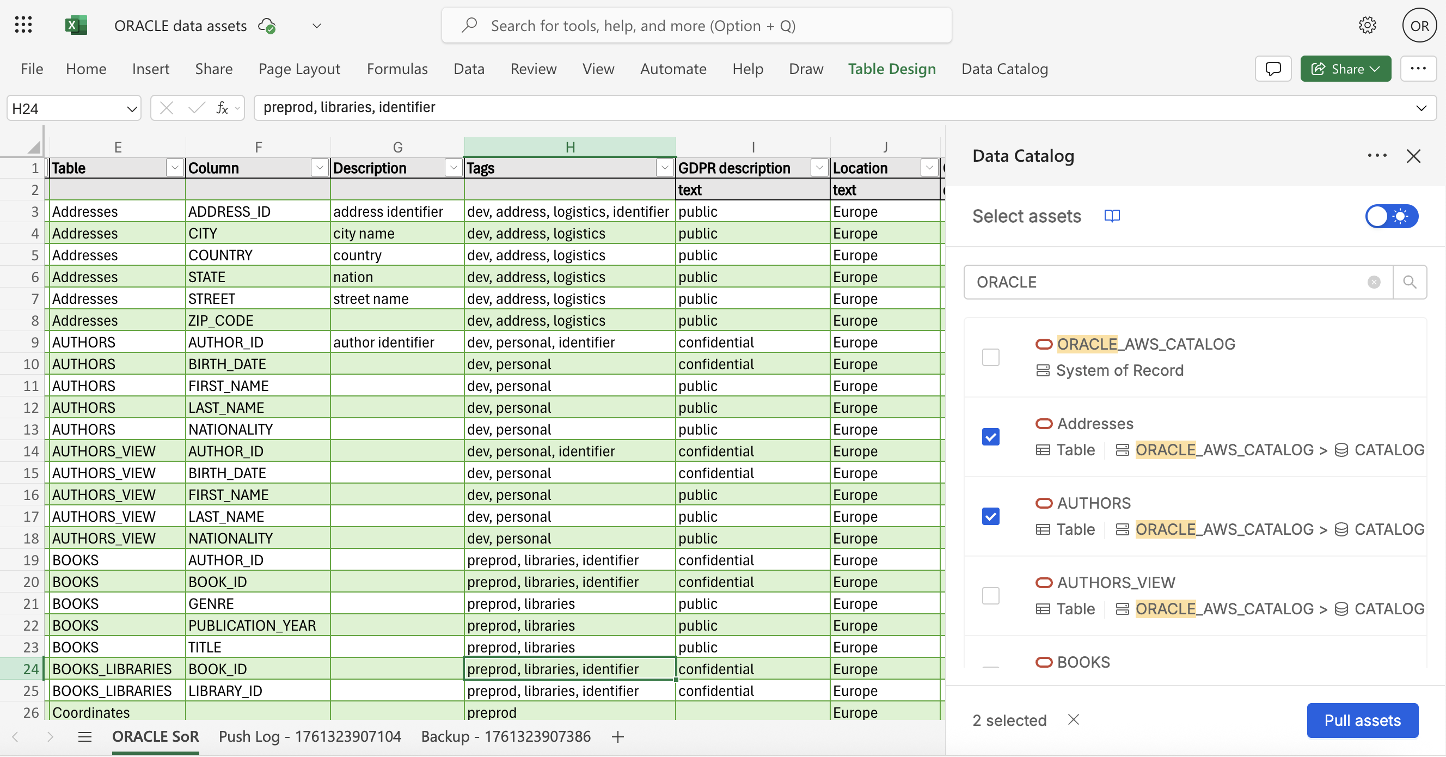Flip the toggle switch beside Select assets

point(1392,216)
